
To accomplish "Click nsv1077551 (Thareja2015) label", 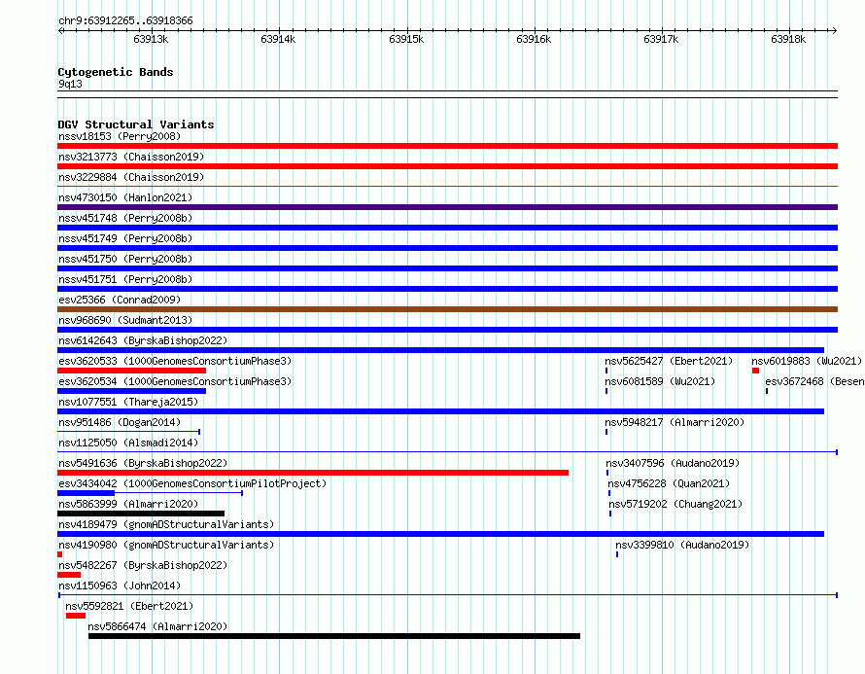I will [x=128, y=402].
